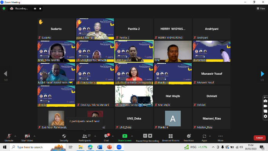Screen dimensions: 268x151
Task: Select Joko Yuwono's video thumbnail
Action: tap(134, 51)
